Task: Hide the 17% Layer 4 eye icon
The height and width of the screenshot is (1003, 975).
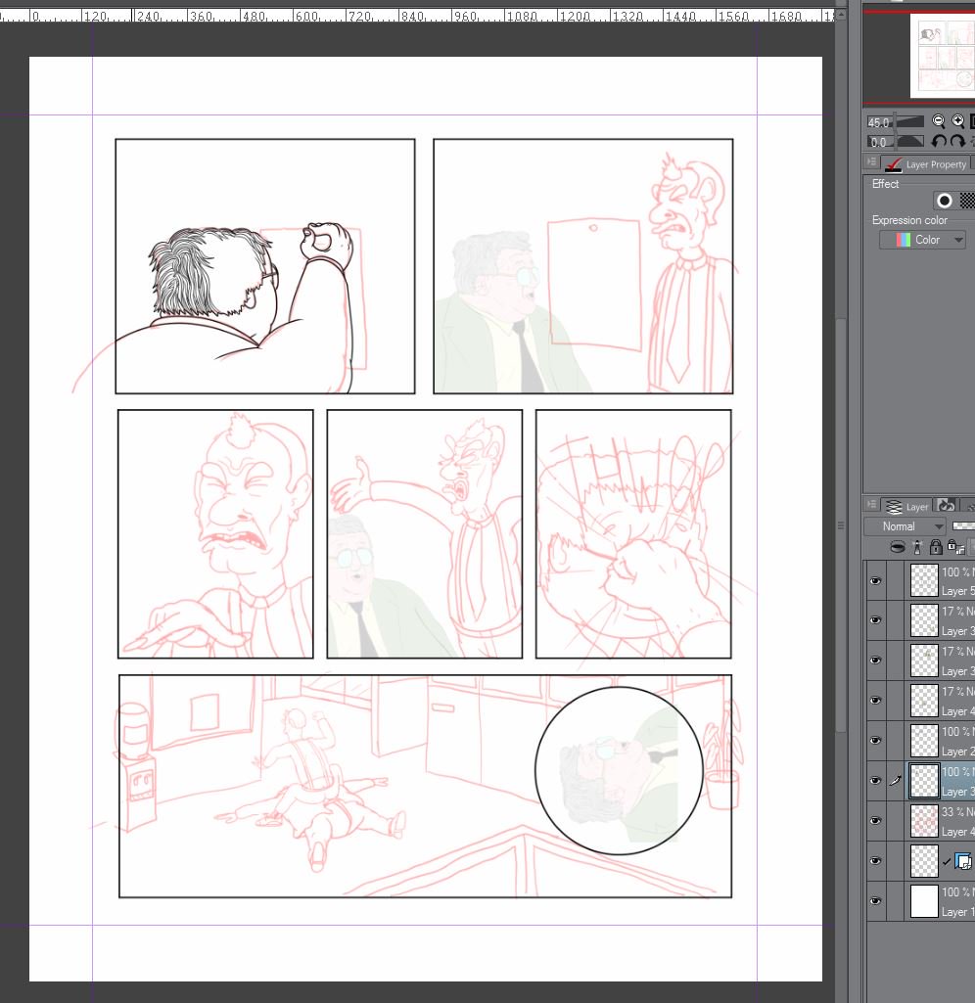Action: [876, 701]
